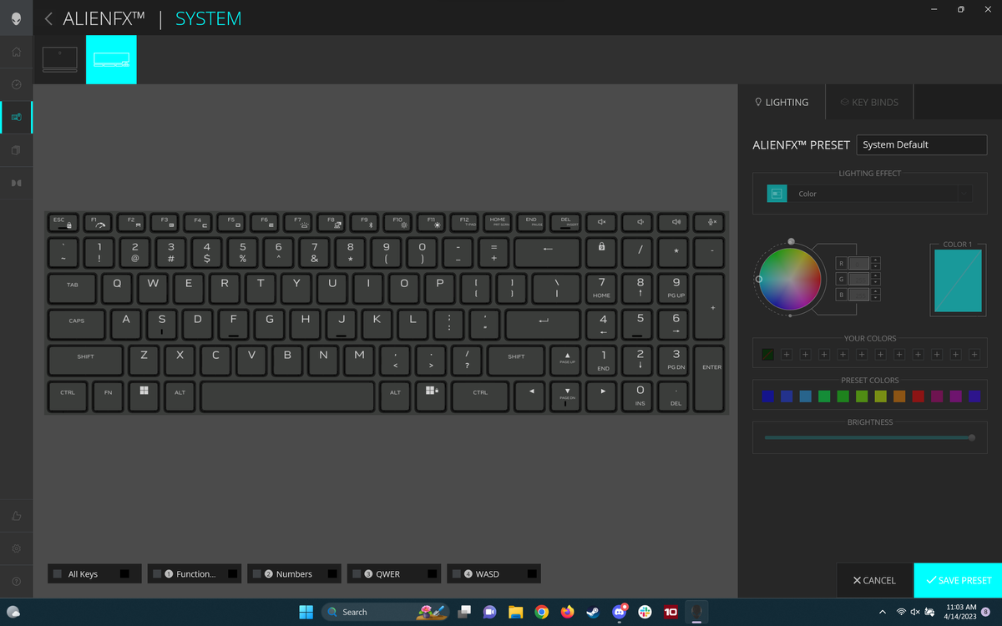This screenshot has height=626, width=1002.
Task: Select the Backspace arrow key
Action: pyautogui.click(x=548, y=251)
